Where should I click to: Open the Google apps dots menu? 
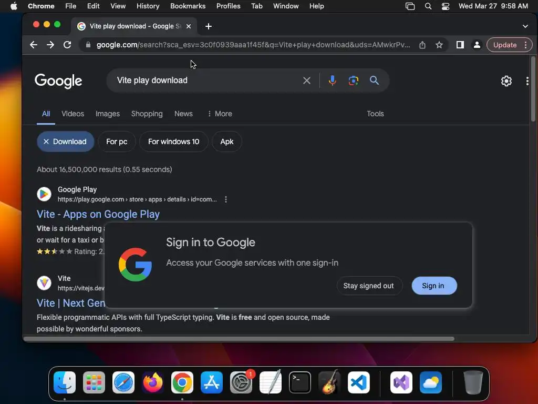coord(527,81)
